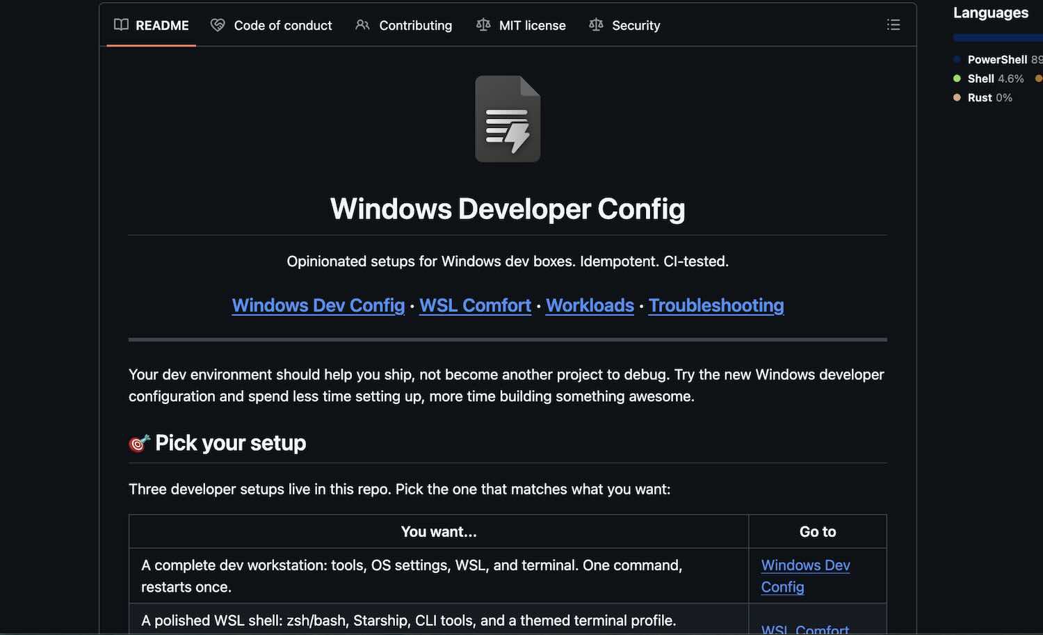Open the Code of conduct tab
The width and height of the screenshot is (1043, 635).
click(x=271, y=25)
